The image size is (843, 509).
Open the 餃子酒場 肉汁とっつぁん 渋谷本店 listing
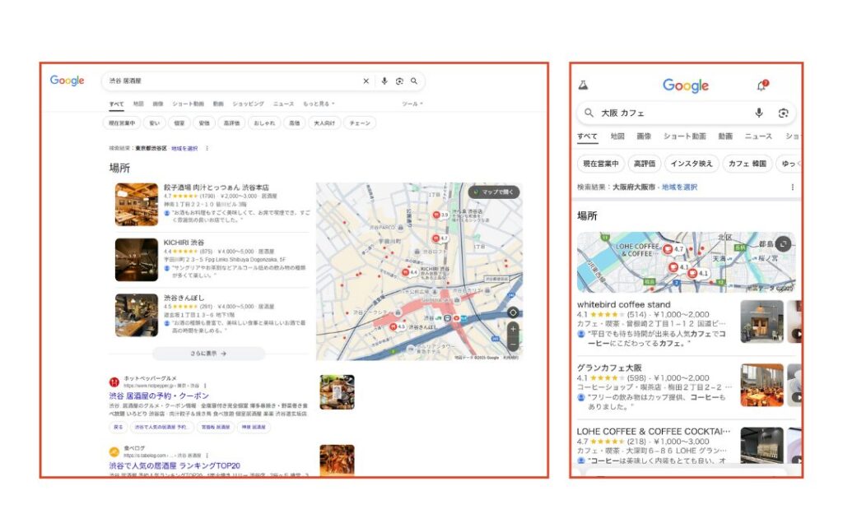click(x=217, y=187)
